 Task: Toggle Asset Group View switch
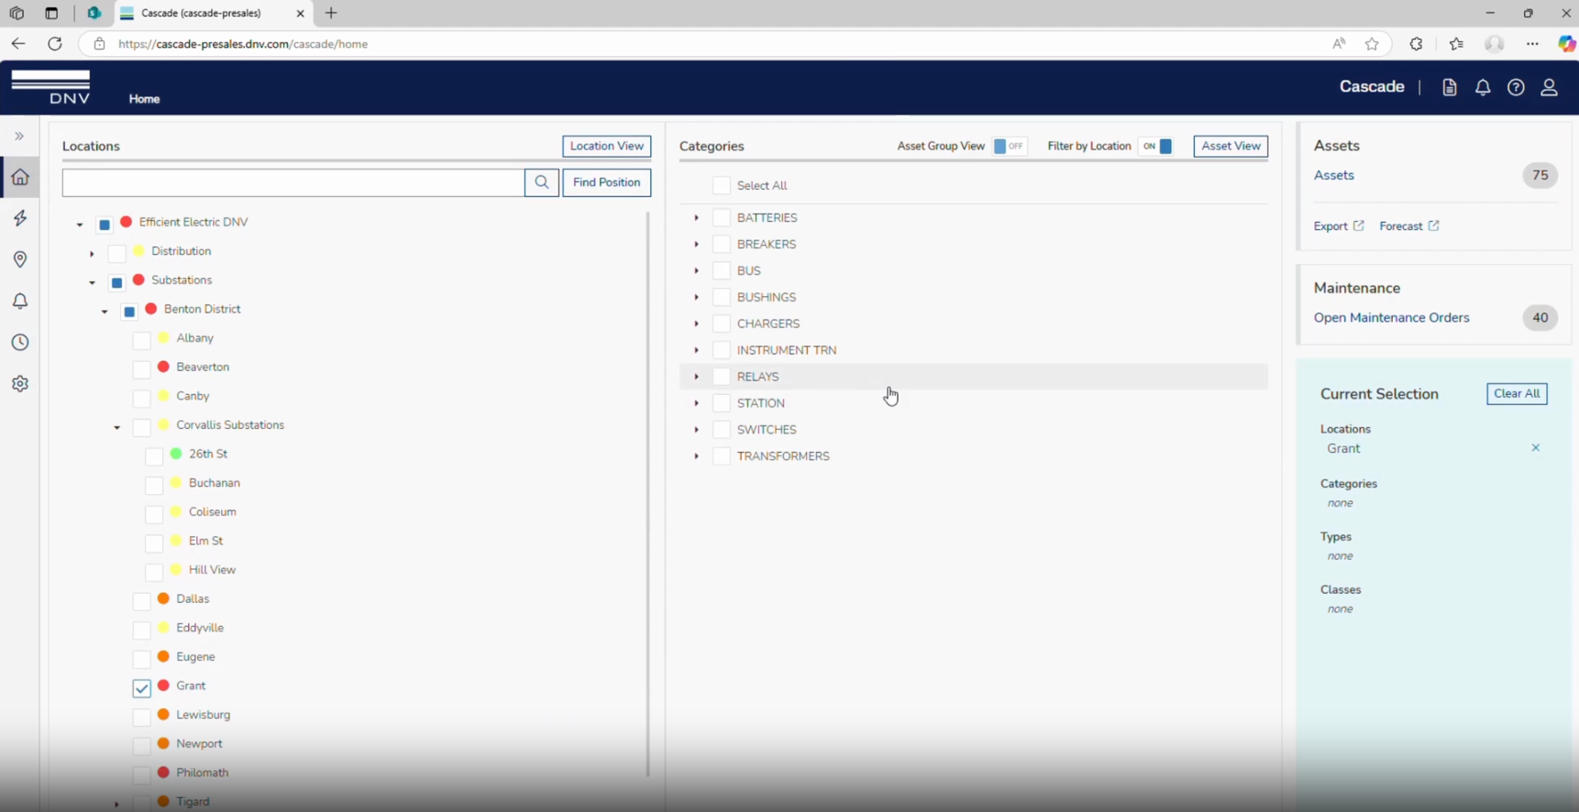coord(1010,147)
